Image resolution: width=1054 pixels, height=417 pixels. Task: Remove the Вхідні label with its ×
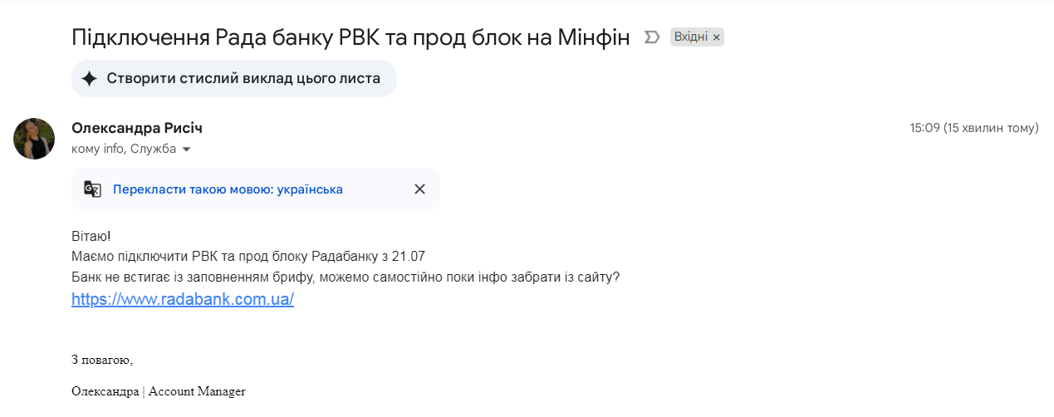point(716,37)
